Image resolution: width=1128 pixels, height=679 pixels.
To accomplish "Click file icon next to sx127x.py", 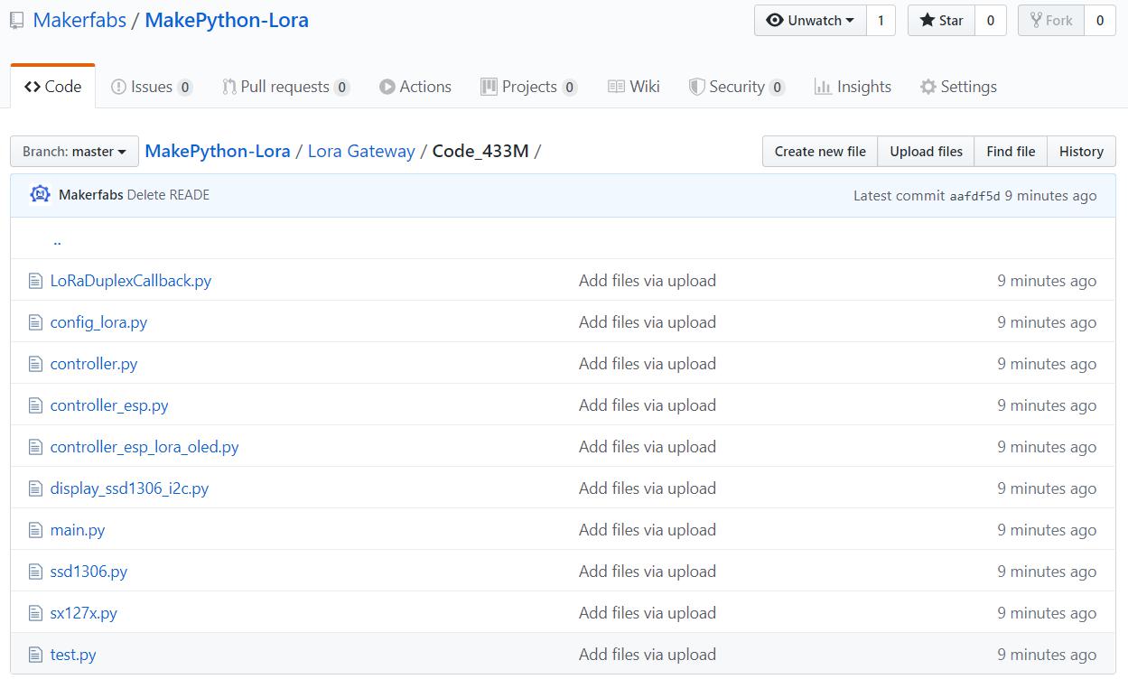I will coord(35,613).
